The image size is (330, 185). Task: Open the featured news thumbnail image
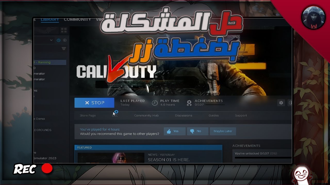pos(111,158)
